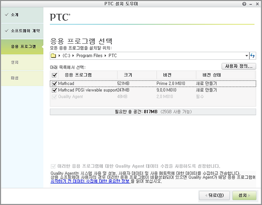Screen dimensions: 262x205
Task: Expand the arrow before (C:) in path
Action: [59, 55]
